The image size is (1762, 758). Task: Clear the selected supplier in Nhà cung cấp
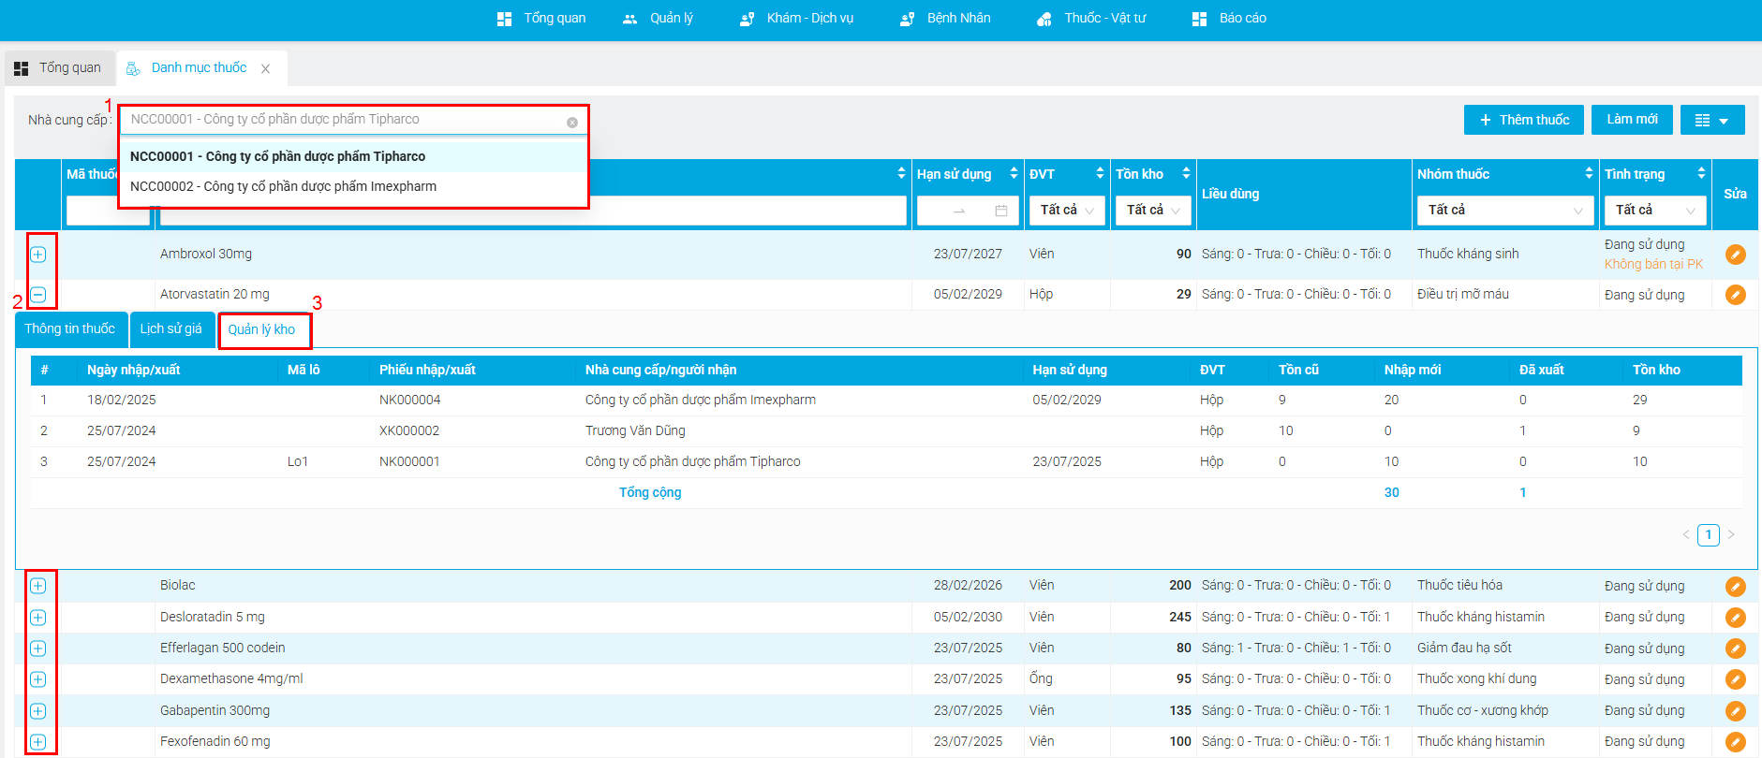click(x=572, y=123)
